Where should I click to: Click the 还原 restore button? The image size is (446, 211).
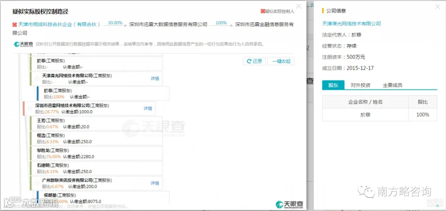(254, 61)
